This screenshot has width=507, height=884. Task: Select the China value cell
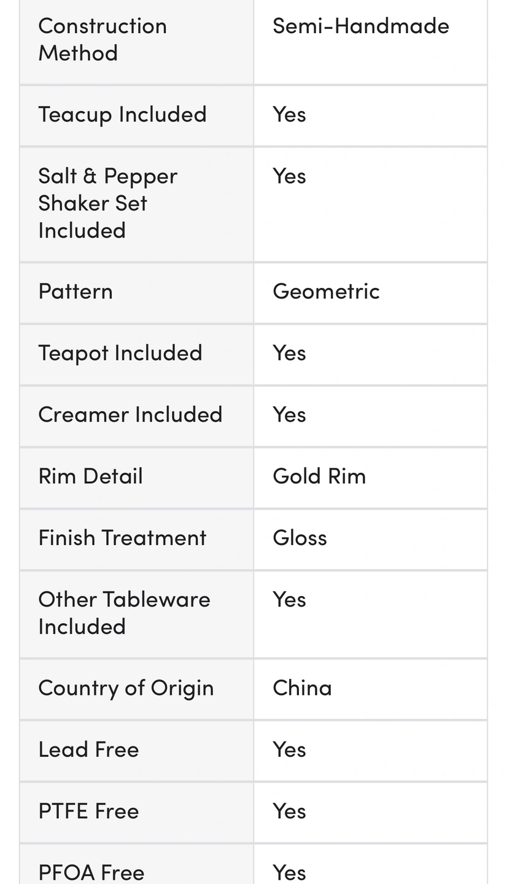(x=371, y=689)
